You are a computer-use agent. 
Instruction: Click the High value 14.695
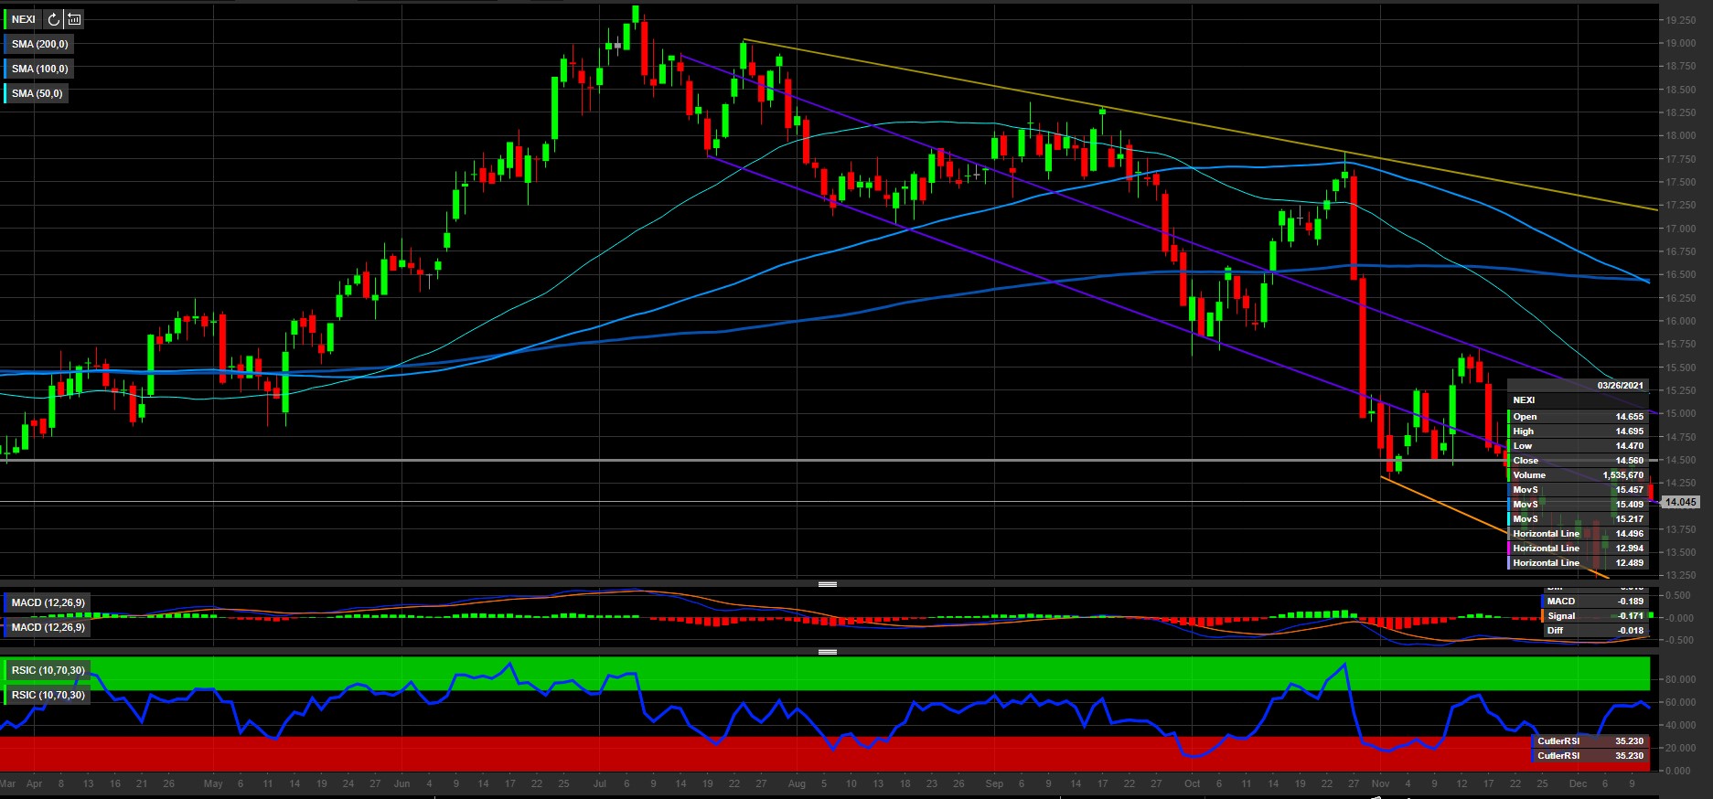click(x=1629, y=431)
